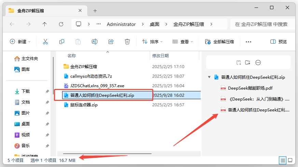
Task: Unpin 桌面 using its pin icon
Action: click(x=47, y=124)
